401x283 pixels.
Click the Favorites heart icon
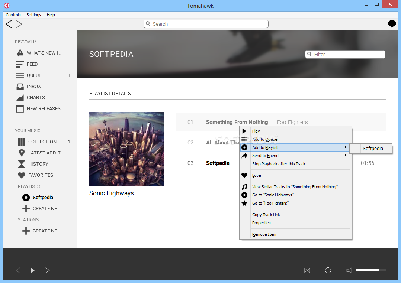[22, 175]
